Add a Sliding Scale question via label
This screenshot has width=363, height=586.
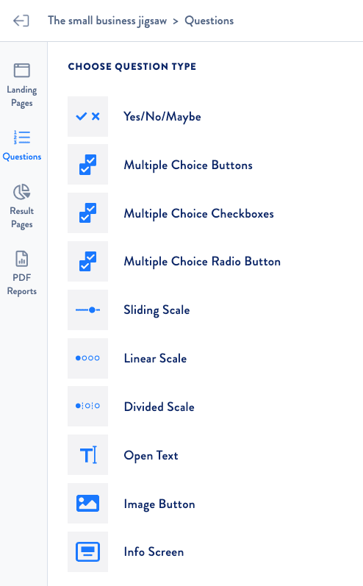(157, 310)
